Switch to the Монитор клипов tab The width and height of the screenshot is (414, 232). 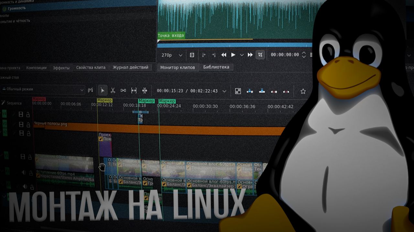click(178, 67)
